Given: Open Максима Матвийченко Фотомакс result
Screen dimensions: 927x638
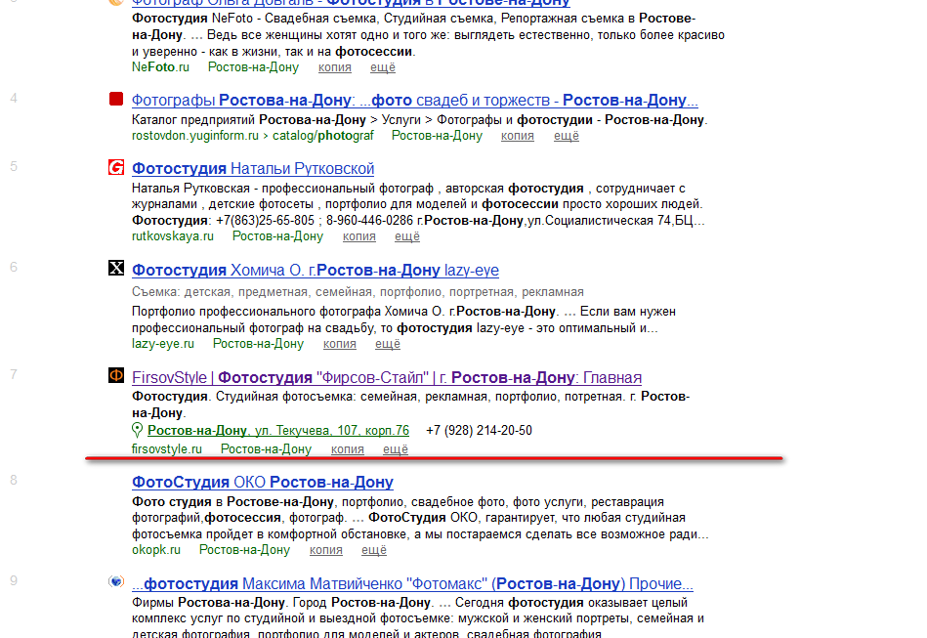Looking at the screenshot, I should (x=412, y=584).
